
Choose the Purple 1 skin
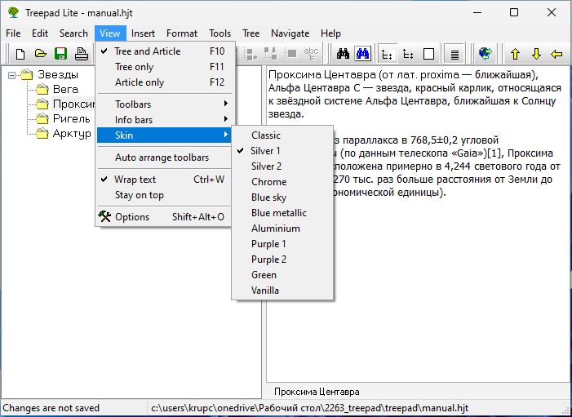(282, 244)
